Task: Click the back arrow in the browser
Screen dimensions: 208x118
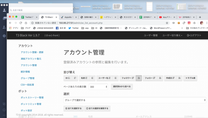Action: tap(10, 23)
